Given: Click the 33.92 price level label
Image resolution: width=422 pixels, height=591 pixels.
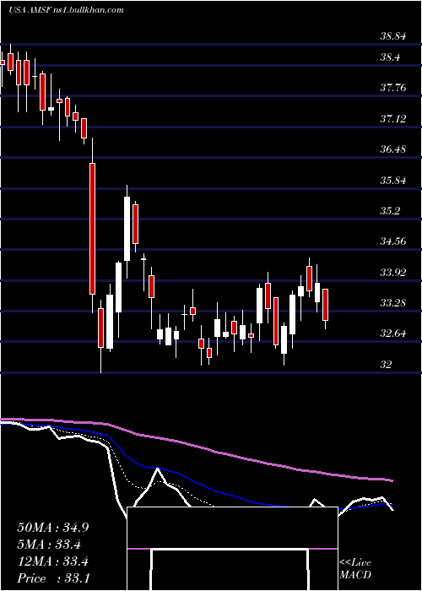Looking at the screenshot, I should pos(393,272).
